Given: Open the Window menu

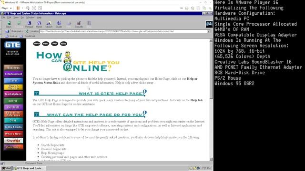Looking at the screenshot, I should 30,18.
